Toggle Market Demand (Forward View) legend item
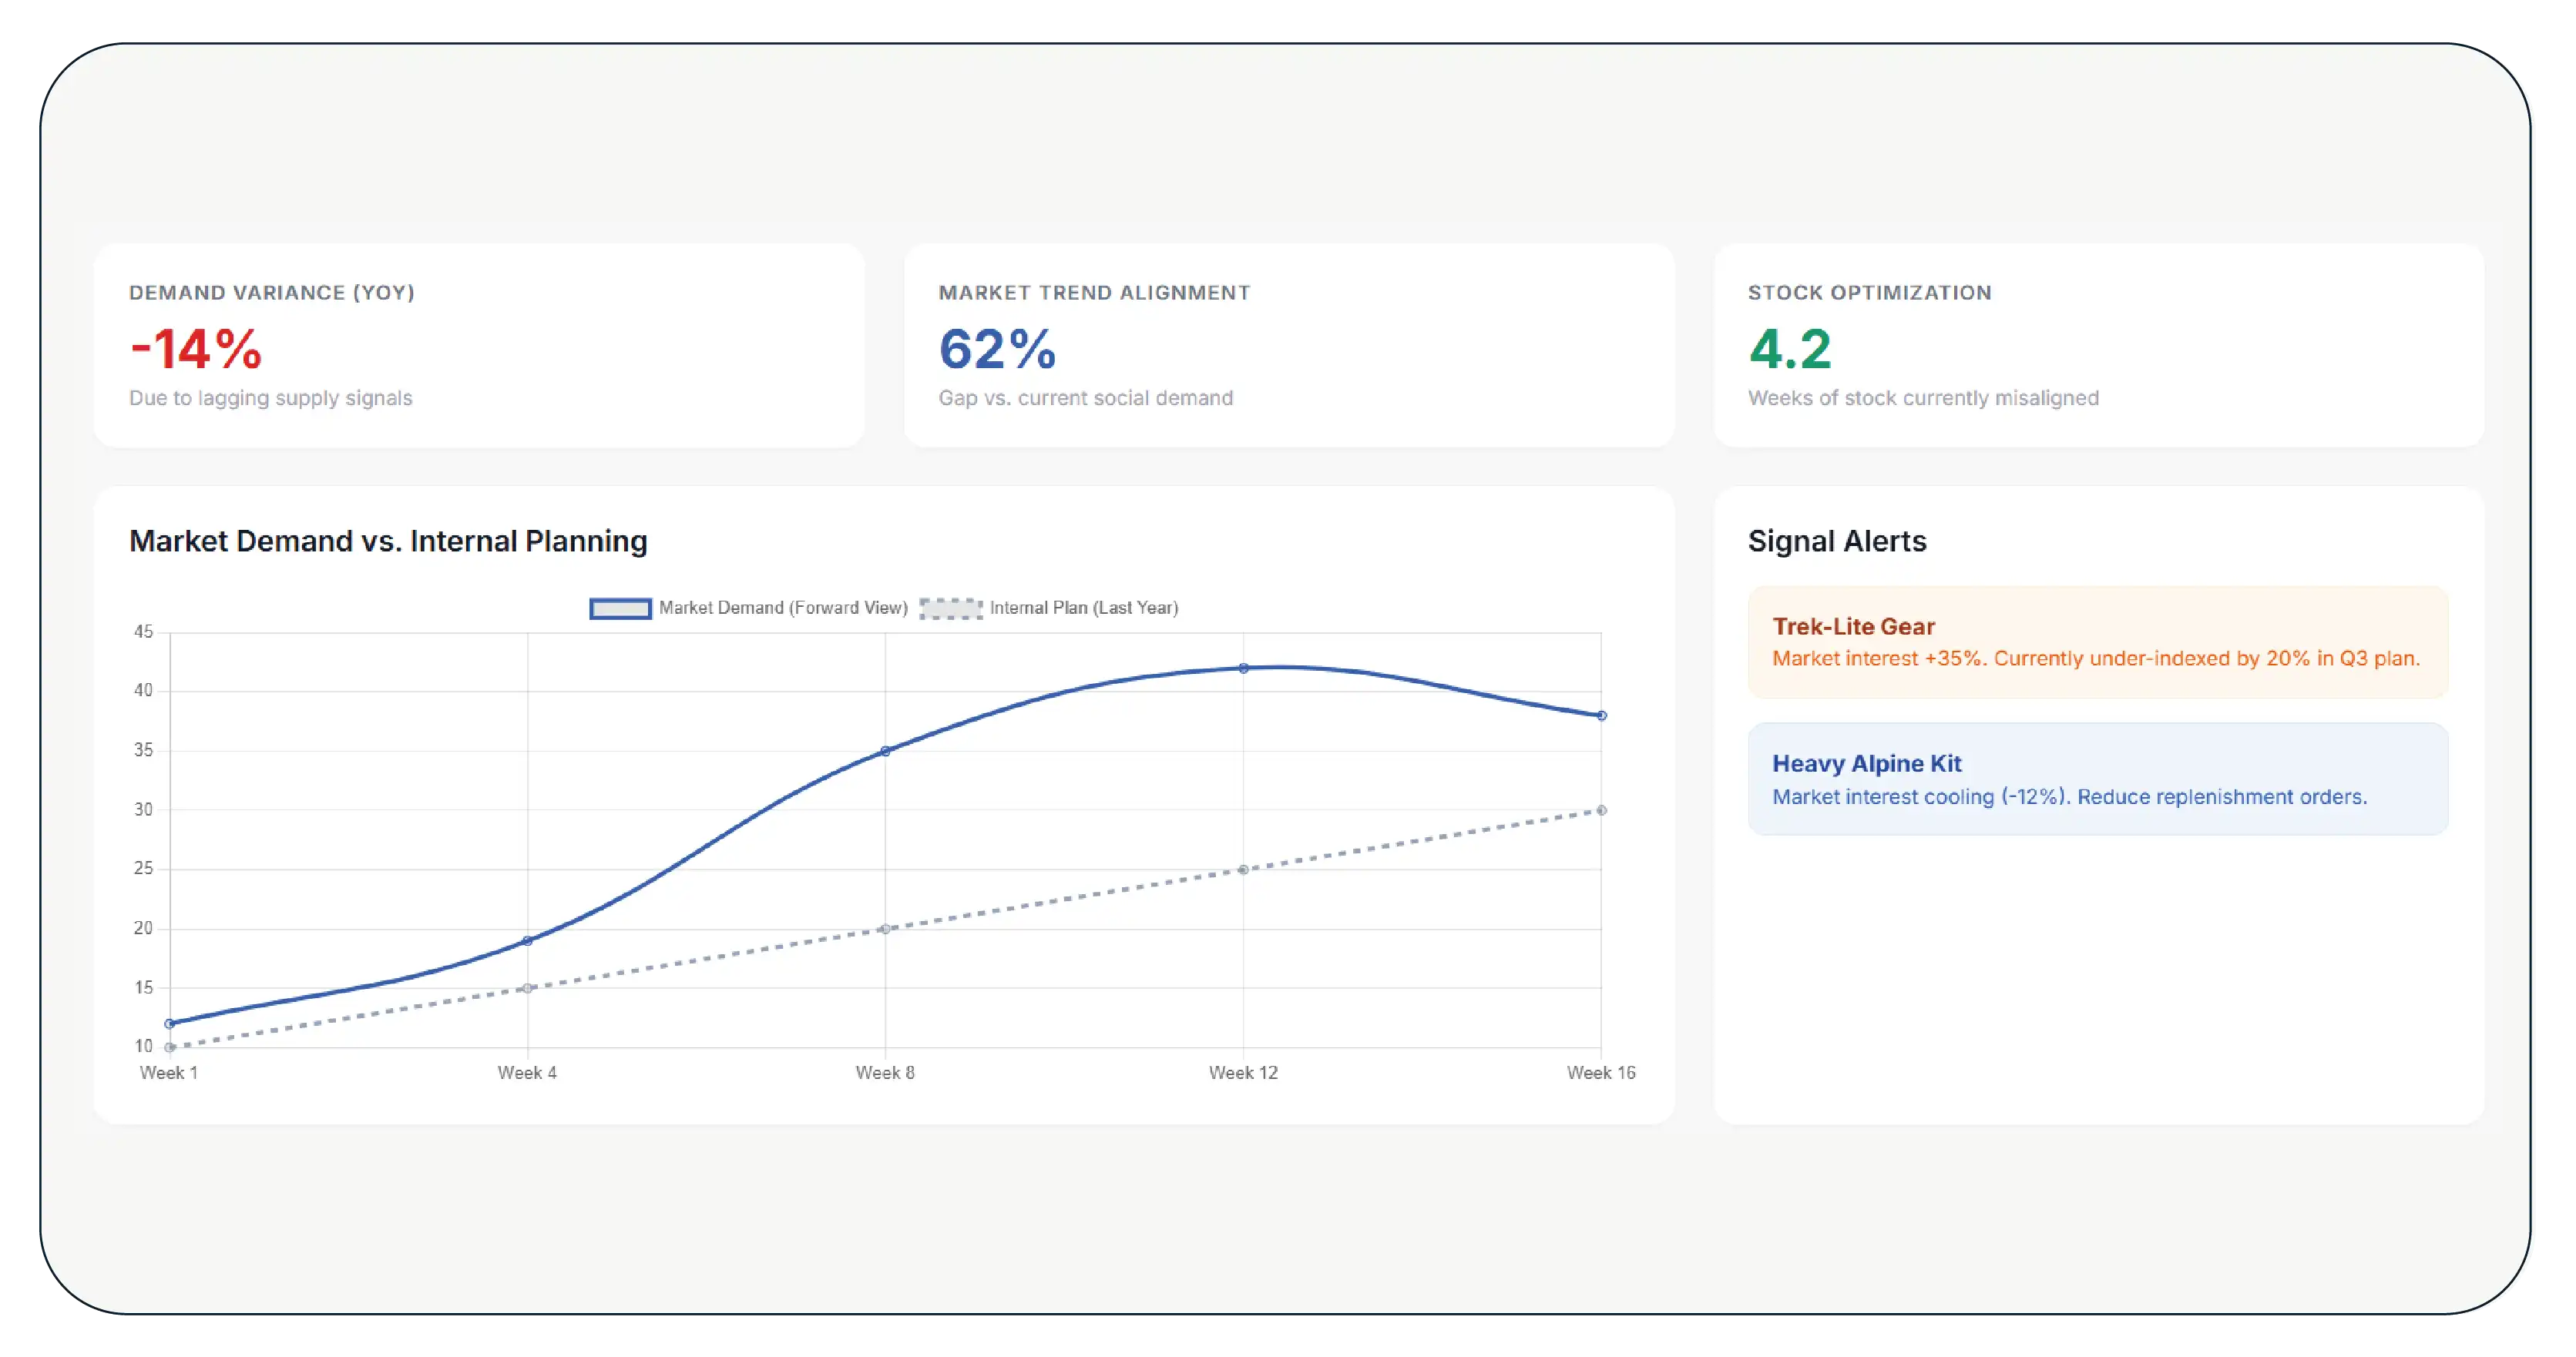The width and height of the screenshot is (2576, 1357). click(749, 608)
